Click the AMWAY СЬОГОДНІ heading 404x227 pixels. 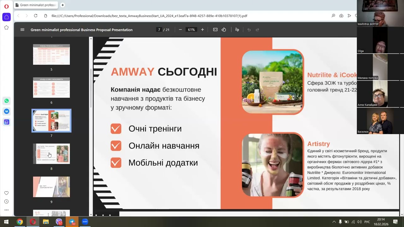click(x=164, y=72)
